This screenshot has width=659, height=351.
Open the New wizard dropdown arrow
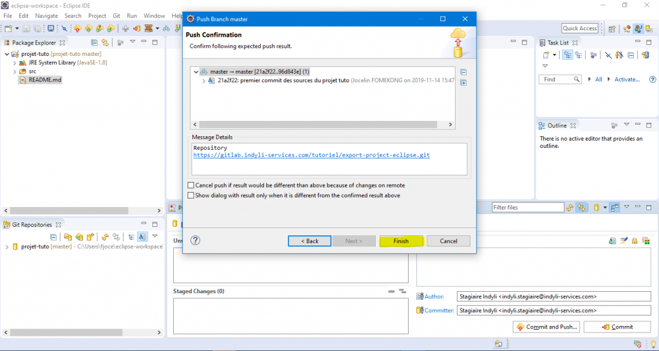coord(17,28)
